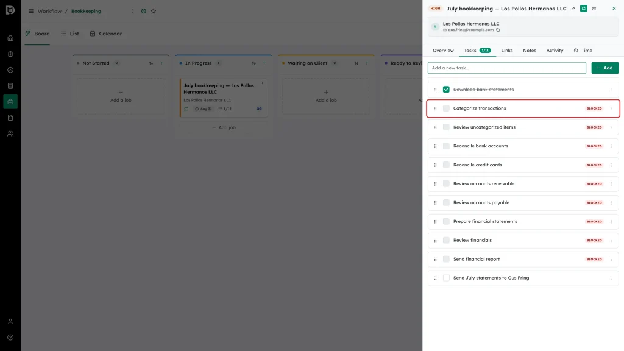Image resolution: width=624 pixels, height=351 pixels.
Task: Open the Bookkeeping workflow selector dropdown
Action: point(132,11)
